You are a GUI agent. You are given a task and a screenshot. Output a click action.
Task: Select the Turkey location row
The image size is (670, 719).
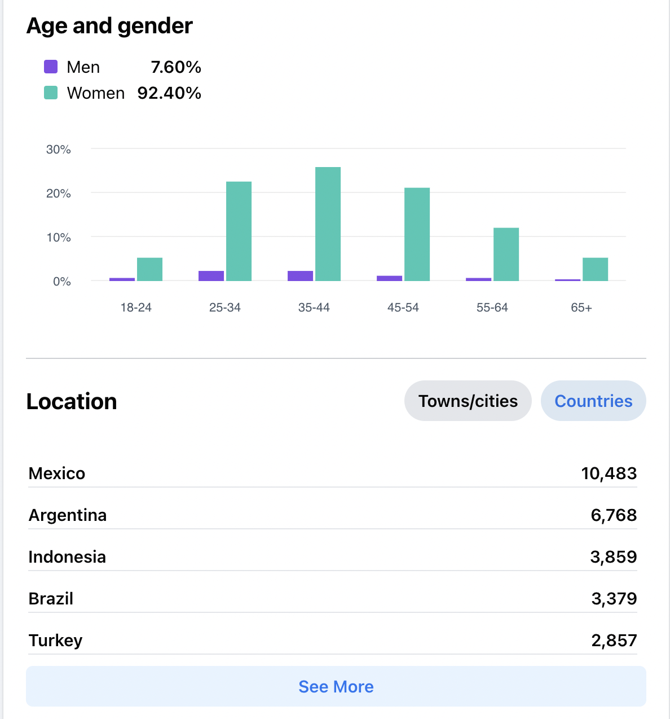333,640
